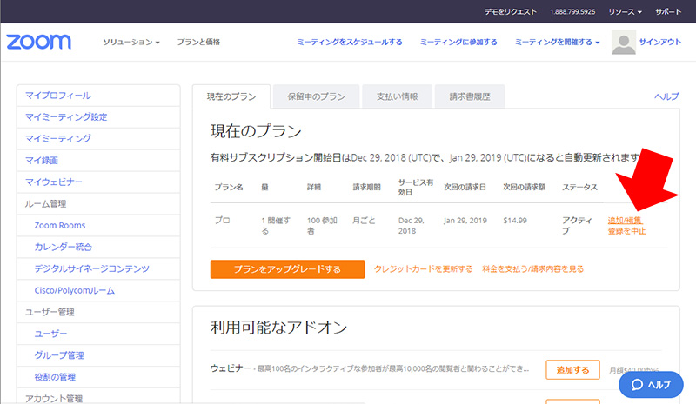Screen dimensions: 696x404
Task: Click the プランをアップグレードする button
Action: [x=287, y=269]
